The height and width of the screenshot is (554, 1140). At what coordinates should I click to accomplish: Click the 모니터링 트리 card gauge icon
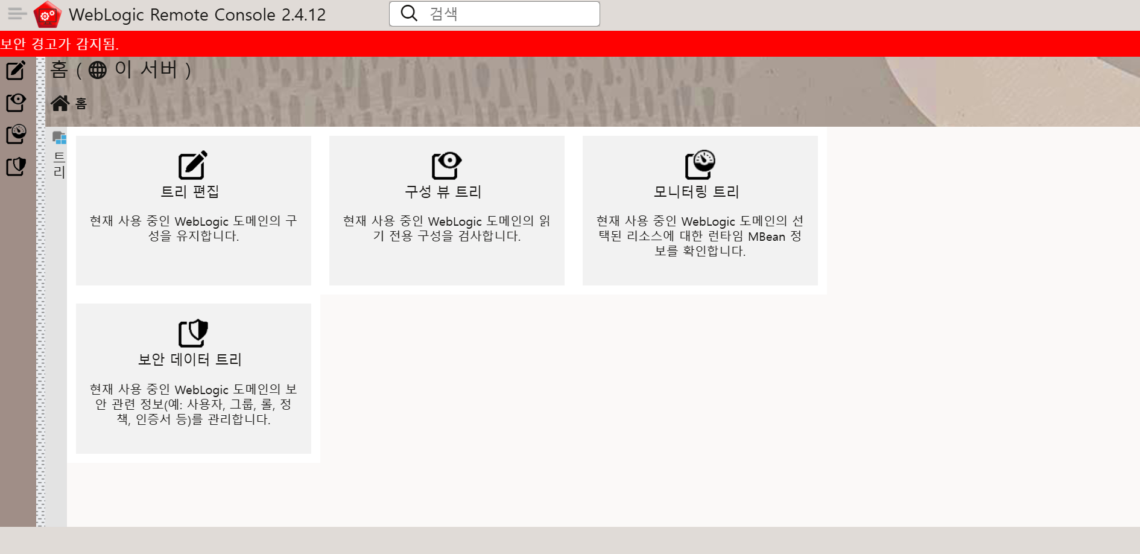pyautogui.click(x=700, y=165)
